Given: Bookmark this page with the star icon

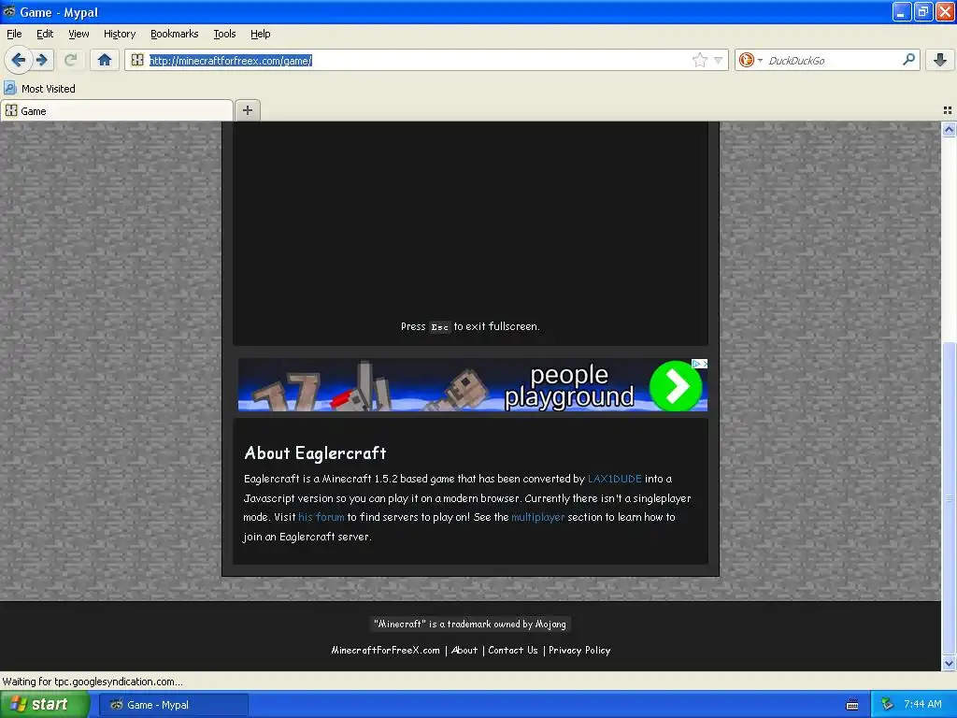Looking at the screenshot, I should [x=699, y=60].
